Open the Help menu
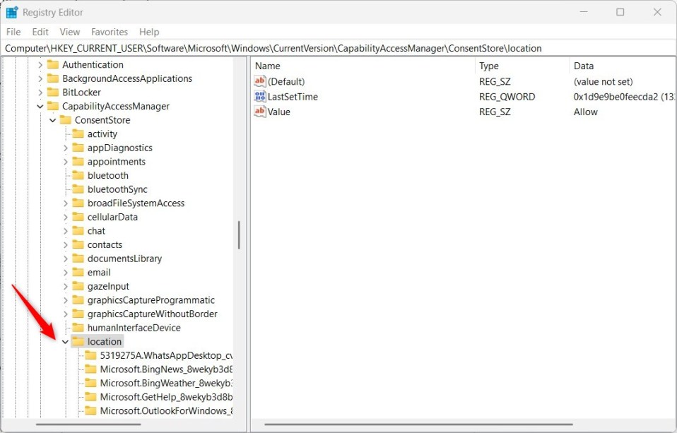The width and height of the screenshot is (677, 433). pos(149,32)
